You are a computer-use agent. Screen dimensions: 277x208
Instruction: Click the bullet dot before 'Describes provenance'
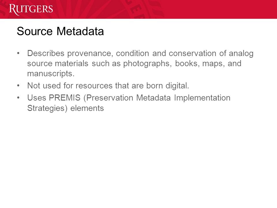click(x=18, y=53)
